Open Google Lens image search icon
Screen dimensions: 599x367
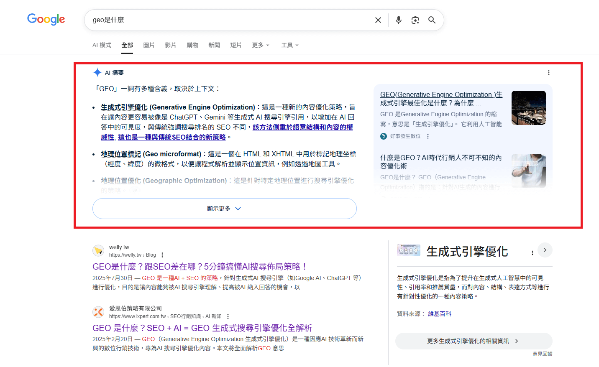click(x=415, y=20)
